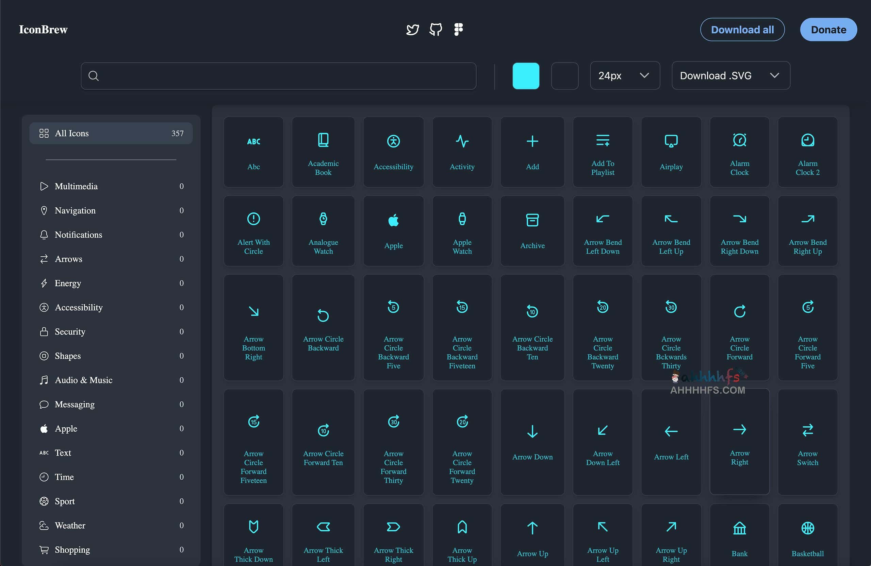871x566 pixels.
Task: Click the Download all button
Action: coord(742,29)
